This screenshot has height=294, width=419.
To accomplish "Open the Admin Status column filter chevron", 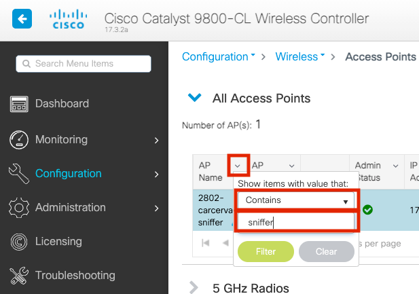I will click(395, 166).
